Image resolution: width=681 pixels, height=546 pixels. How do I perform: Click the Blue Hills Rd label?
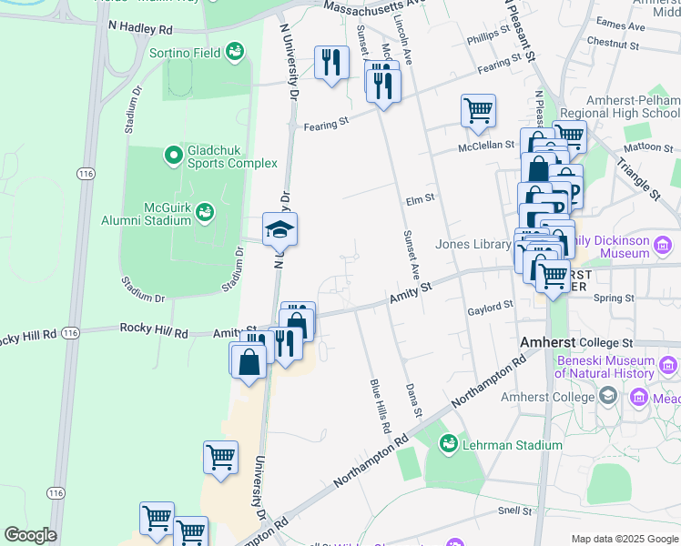tap(381, 406)
